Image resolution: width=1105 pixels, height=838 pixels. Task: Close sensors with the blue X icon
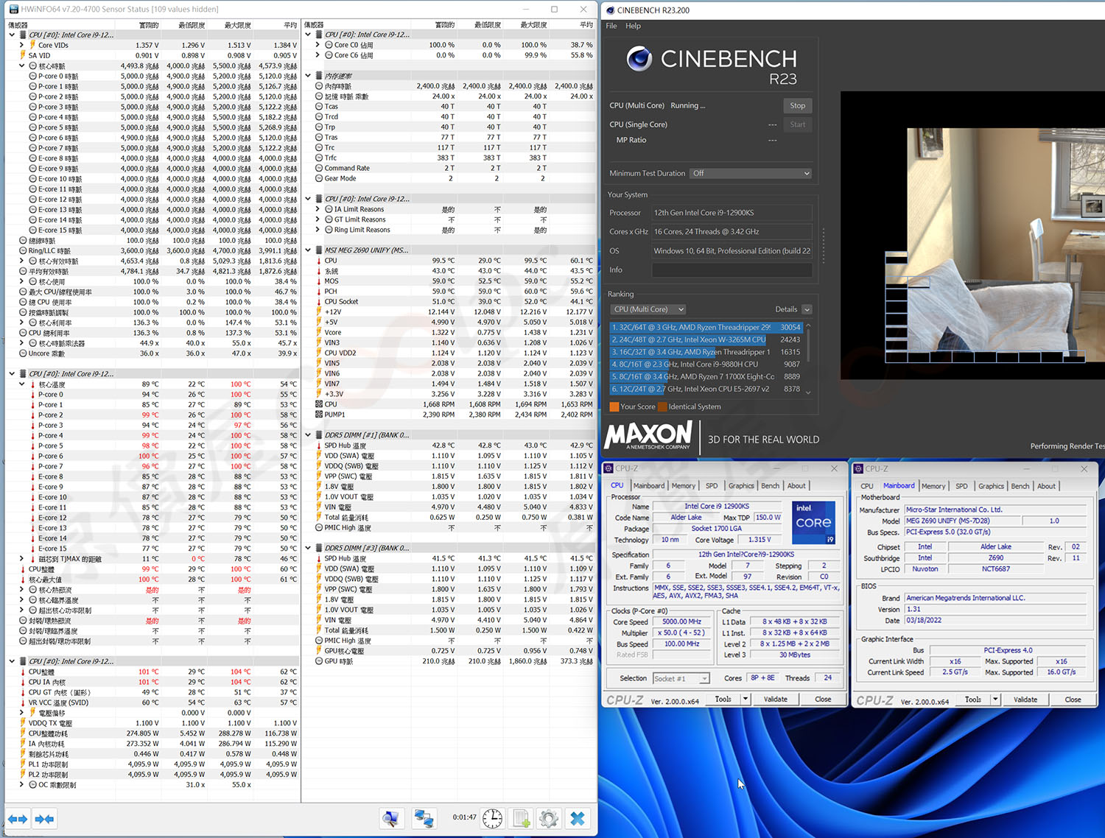(578, 818)
